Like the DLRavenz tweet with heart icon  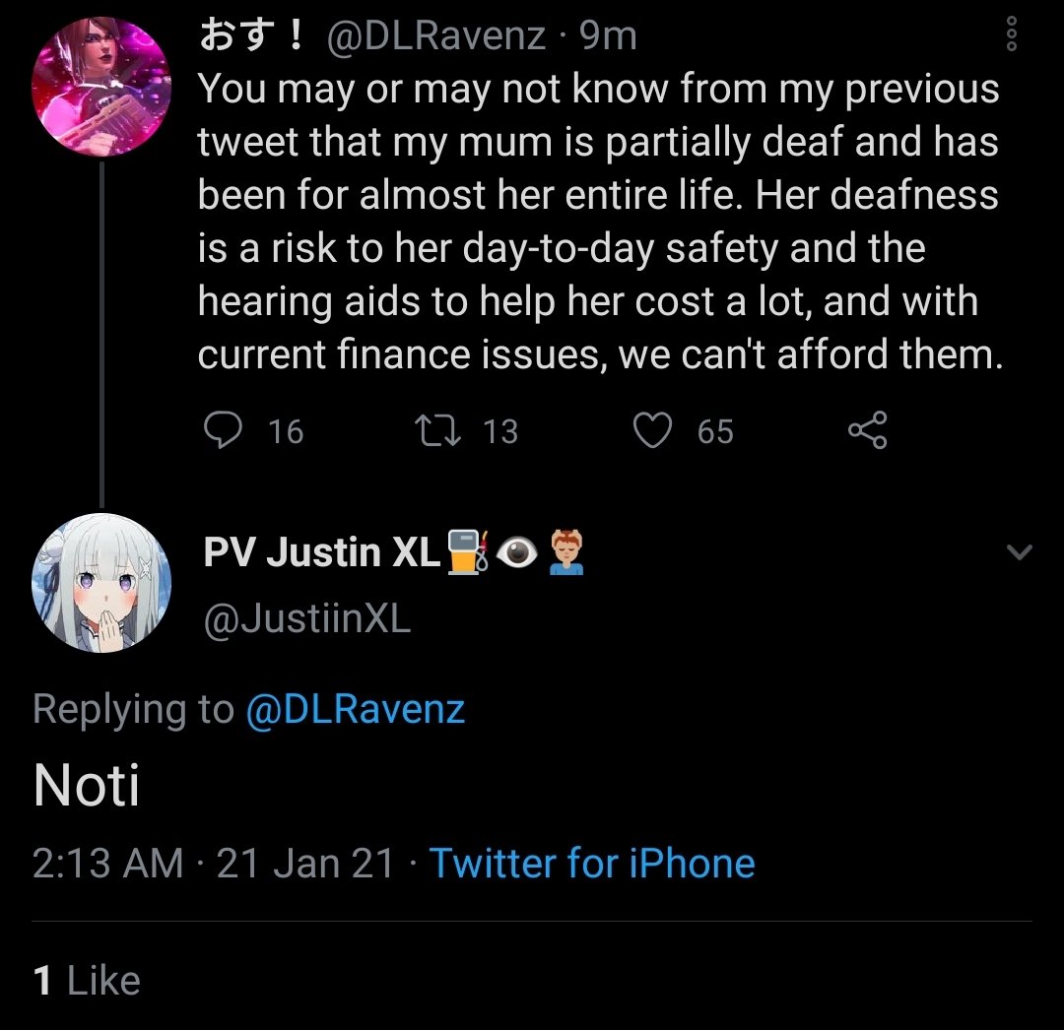tap(651, 430)
